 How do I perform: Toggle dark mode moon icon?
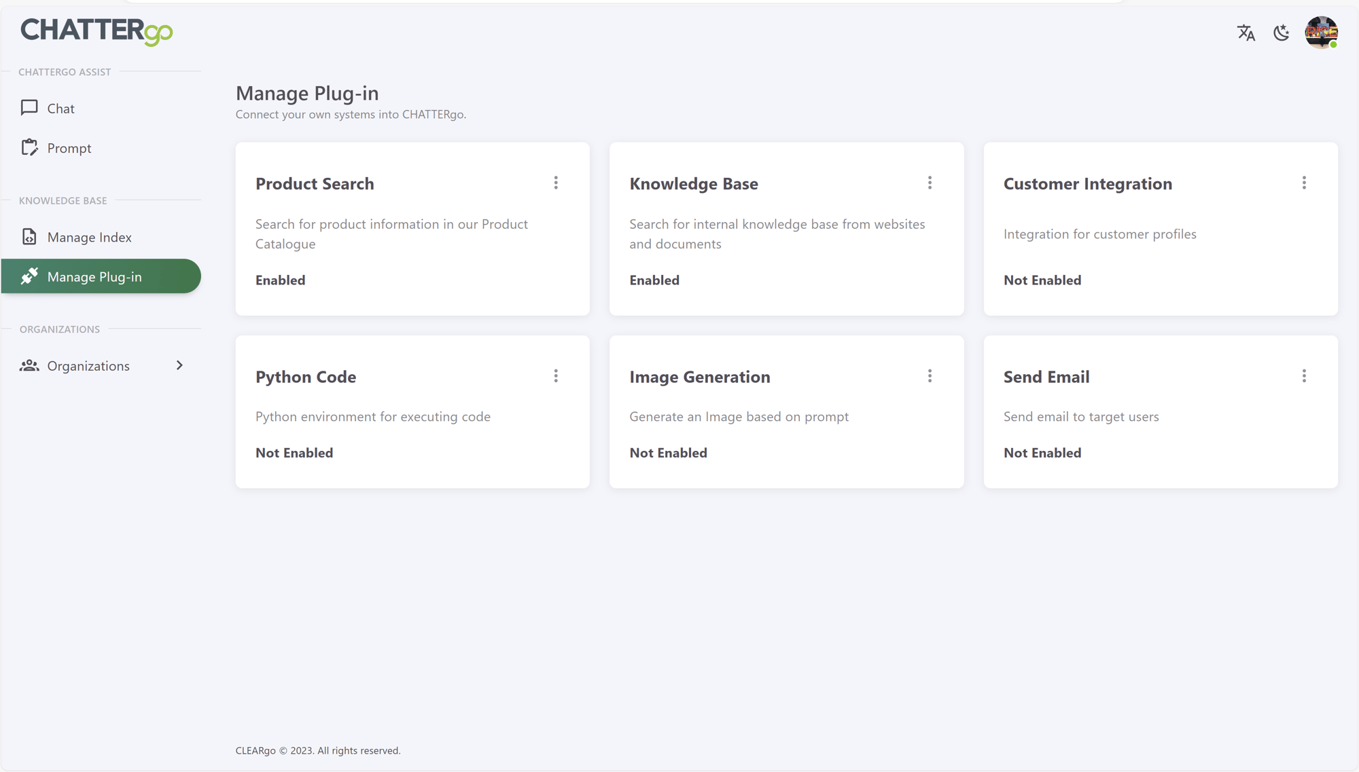coord(1281,33)
